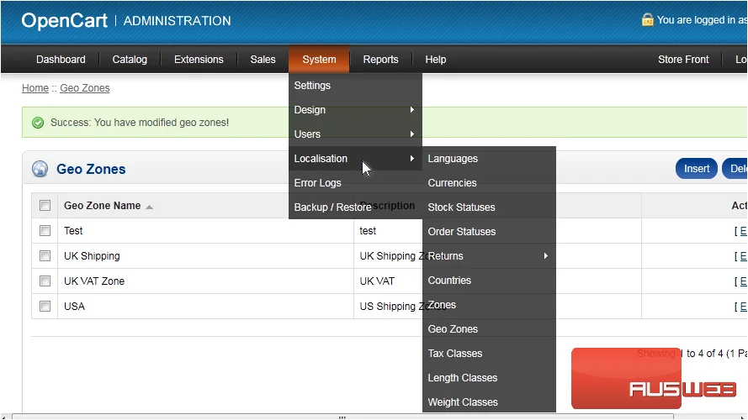Screen dimensions: 748x420
Task: Choose Length Classes from submenu
Action: (x=490, y=378)
